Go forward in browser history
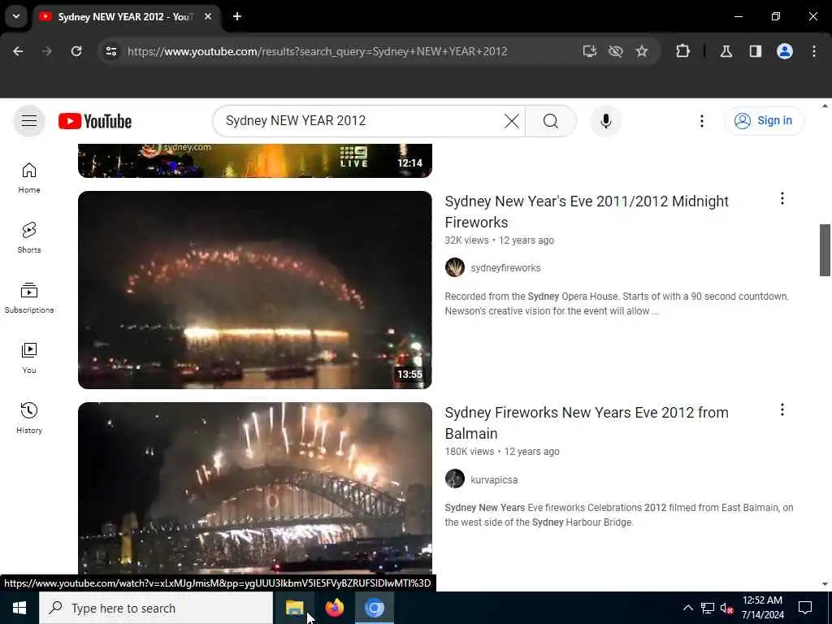 click(46, 51)
